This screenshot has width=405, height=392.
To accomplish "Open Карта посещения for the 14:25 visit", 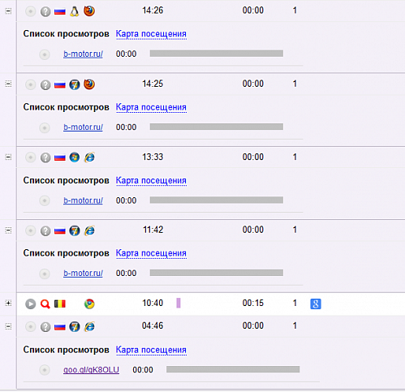I will [151, 107].
